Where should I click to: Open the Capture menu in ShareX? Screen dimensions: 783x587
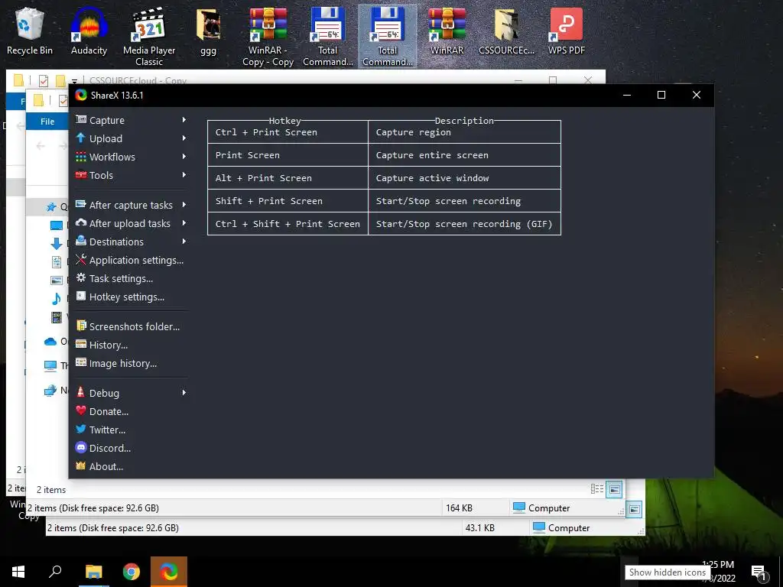click(x=107, y=120)
